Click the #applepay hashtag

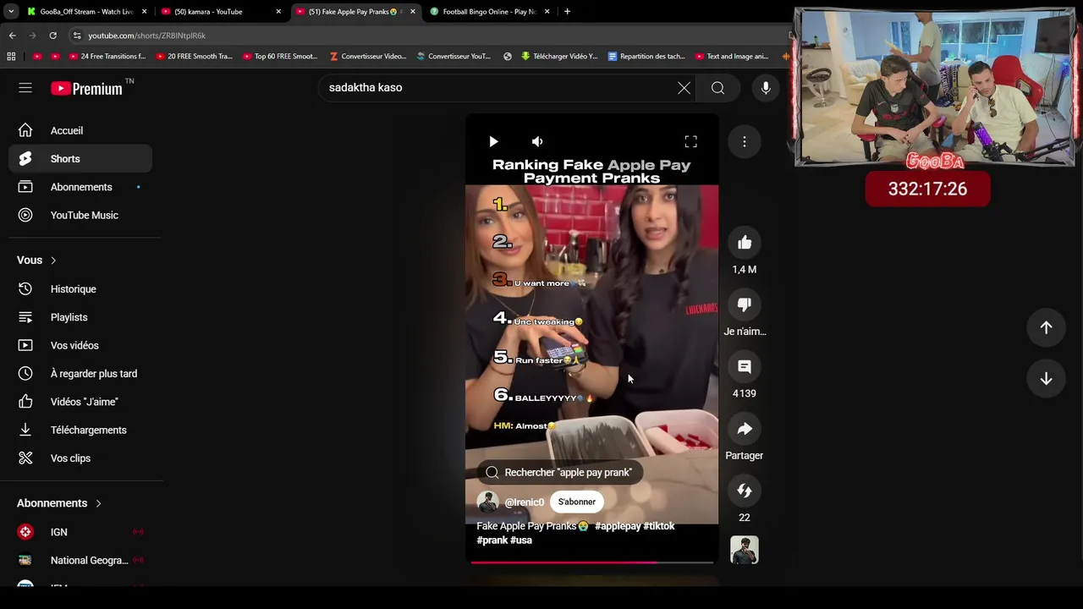coord(618,526)
